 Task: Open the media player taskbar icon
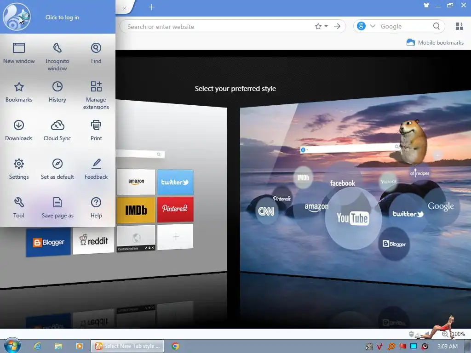79,346
